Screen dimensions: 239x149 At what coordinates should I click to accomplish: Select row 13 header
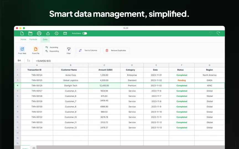click(x=17, y=133)
